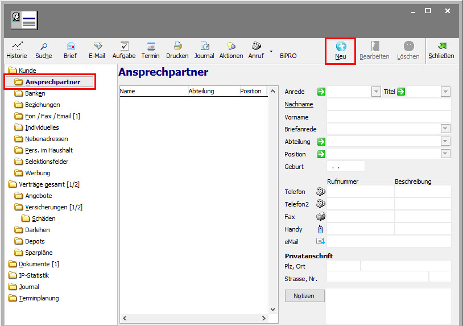Open the Briefanrede dropdown list
This screenshot has height=326, width=463.
(445, 129)
